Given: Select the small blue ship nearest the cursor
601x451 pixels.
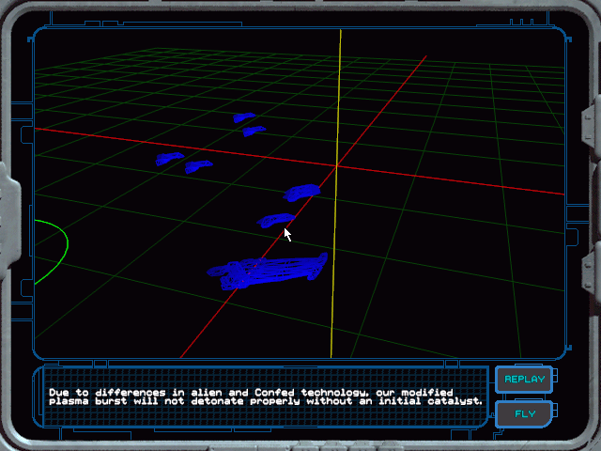Looking at the screenshot, I should [x=274, y=221].
